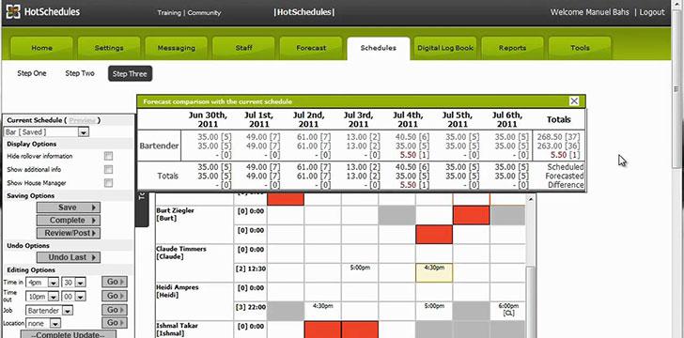
Task: Select Heidi Ampres 5:00pm shift cell
Action: pyautogui.click(x=434, y=311)
